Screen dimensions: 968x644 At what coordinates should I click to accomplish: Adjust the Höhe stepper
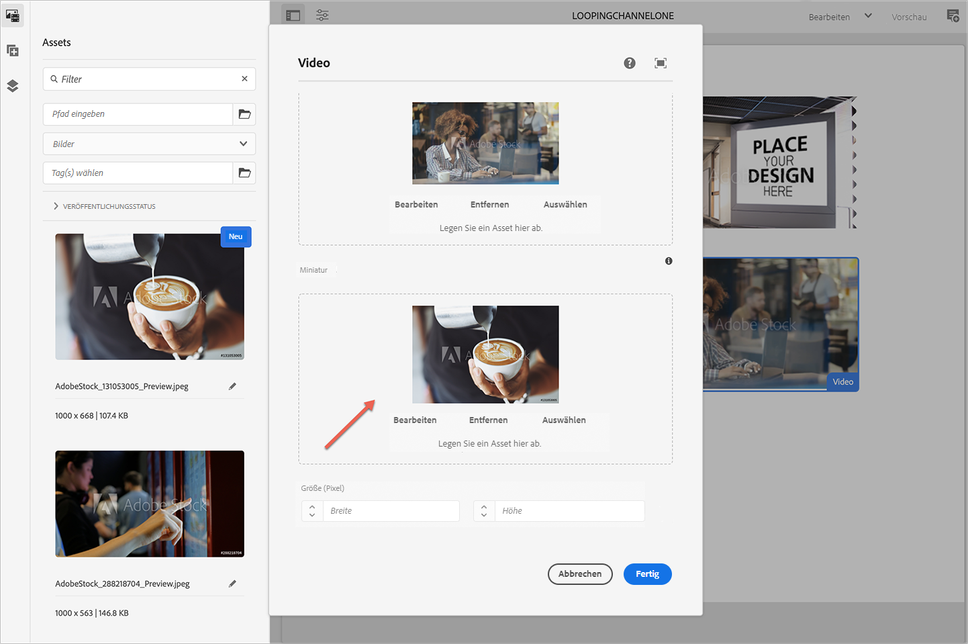pos(484,511)
